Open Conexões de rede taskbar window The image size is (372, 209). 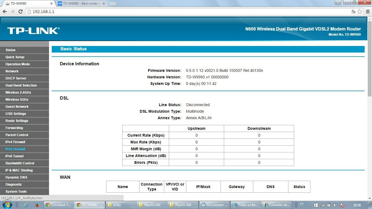click(x=276, y=205)
